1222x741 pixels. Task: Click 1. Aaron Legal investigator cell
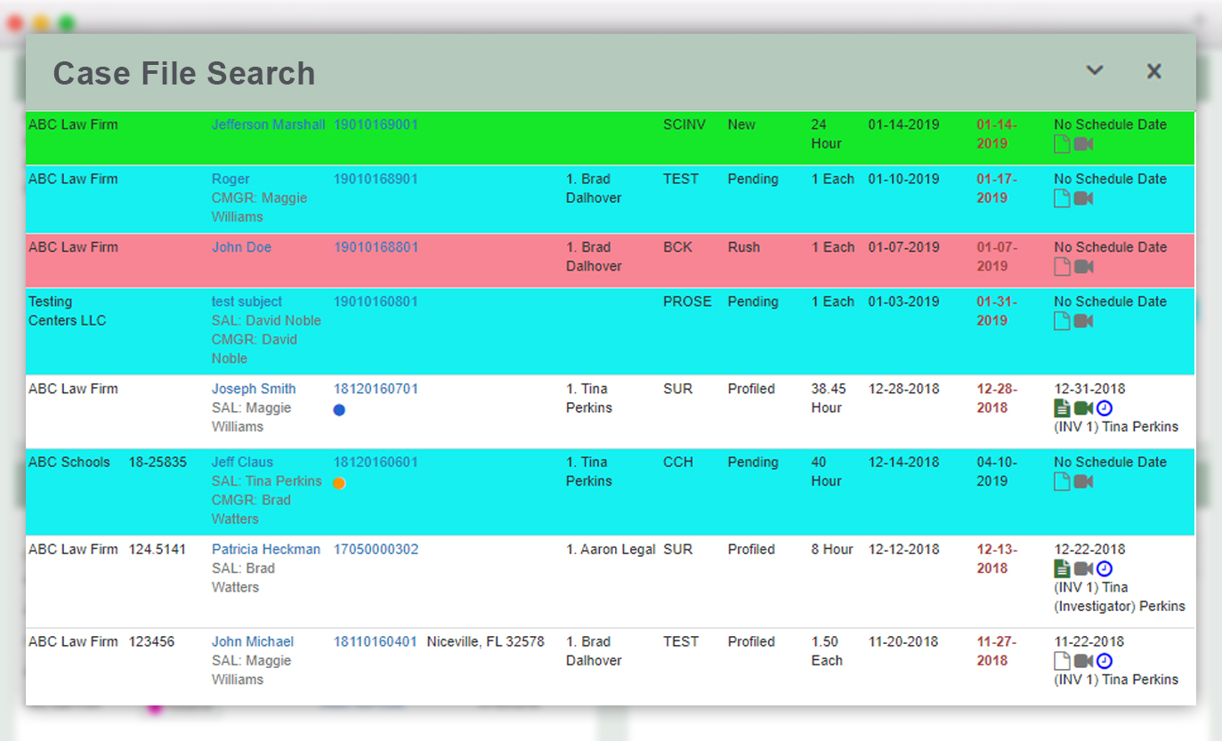[x=611, y=549]
